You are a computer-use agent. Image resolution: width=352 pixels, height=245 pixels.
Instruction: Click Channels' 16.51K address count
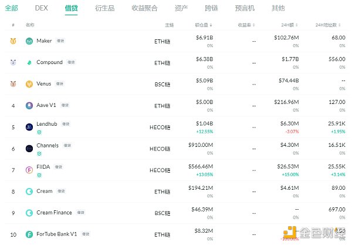337,145
